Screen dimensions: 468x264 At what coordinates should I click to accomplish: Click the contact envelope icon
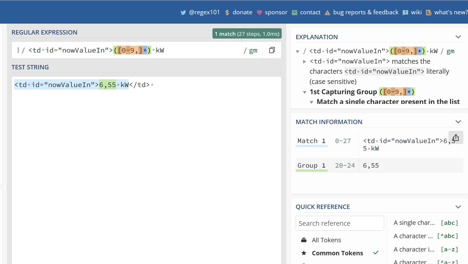(294, 12)
